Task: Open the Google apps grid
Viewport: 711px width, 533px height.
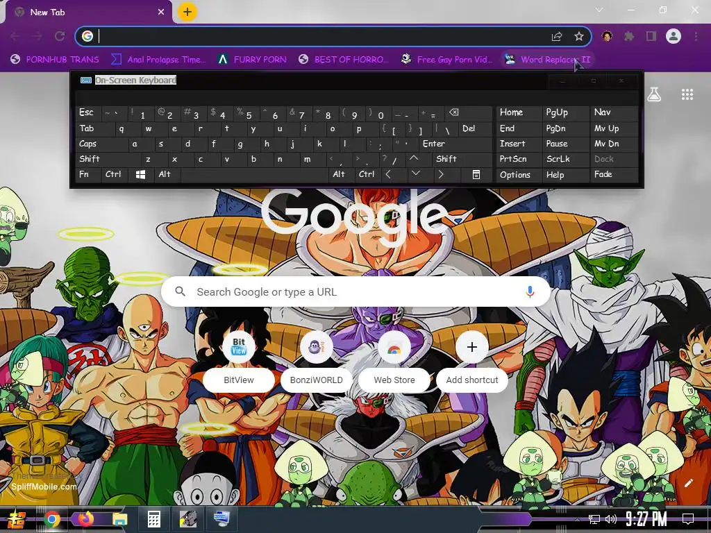Action: point(687,94)
